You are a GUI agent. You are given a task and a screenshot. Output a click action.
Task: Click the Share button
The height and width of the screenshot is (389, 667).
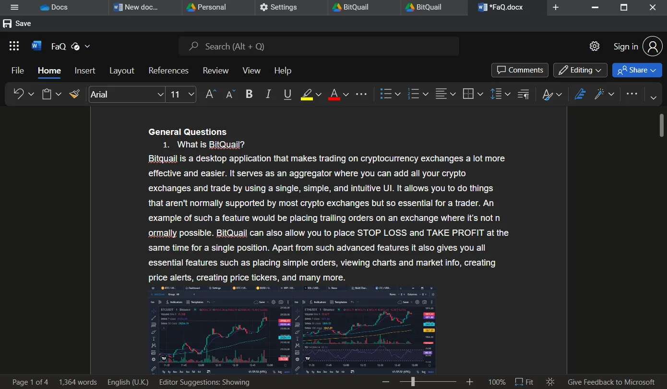[637, 70]
